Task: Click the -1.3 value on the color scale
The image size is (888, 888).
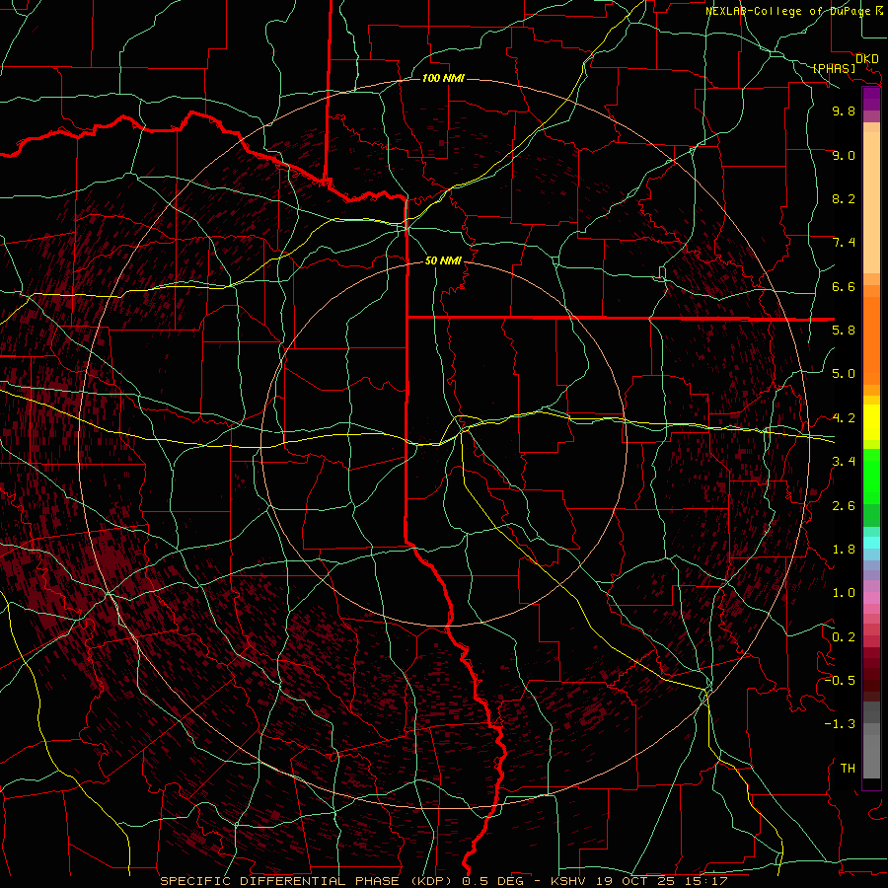Action: point(840,724)
